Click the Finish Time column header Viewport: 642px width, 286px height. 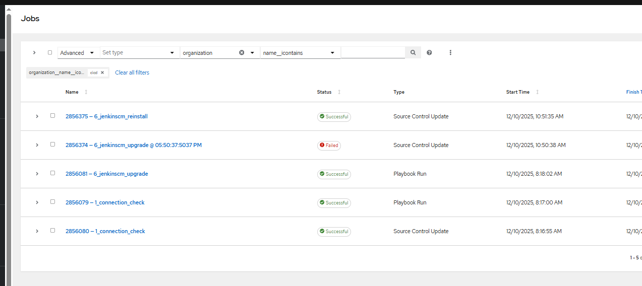(633, 92)
